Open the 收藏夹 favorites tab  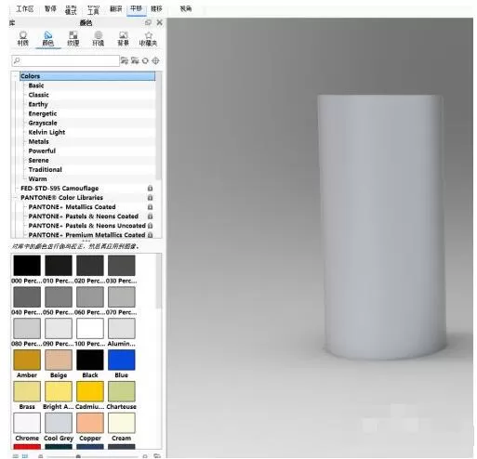(148, 39)
